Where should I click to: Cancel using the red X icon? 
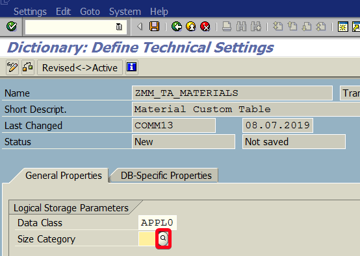(x=205, y=27)
